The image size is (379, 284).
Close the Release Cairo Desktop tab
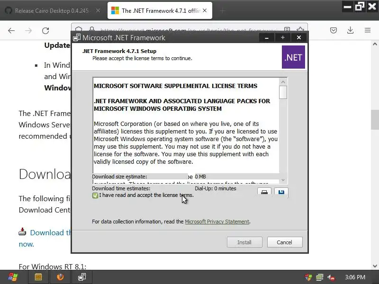(98, 10)
